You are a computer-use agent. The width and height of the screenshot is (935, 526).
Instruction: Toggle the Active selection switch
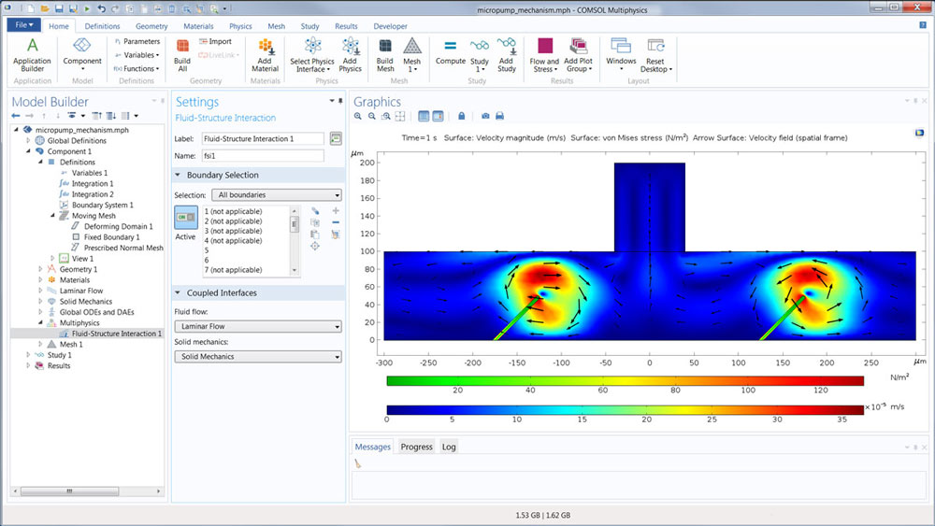tap(185, 218)
